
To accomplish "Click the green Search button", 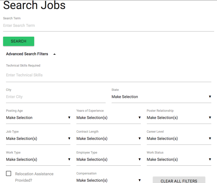I will pos(19,41).
